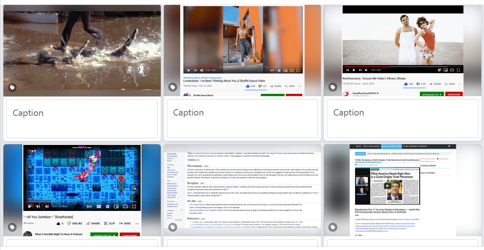Viewport: 484px width, 250px height.
Task: Type caption under the crocodile image
Action: click(x=82, y=118)
